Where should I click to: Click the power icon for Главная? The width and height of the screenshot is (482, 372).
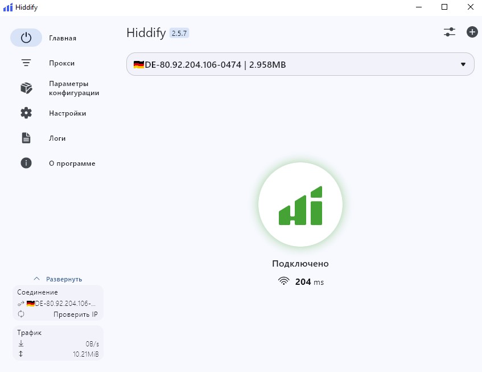(x=26, y=38)
